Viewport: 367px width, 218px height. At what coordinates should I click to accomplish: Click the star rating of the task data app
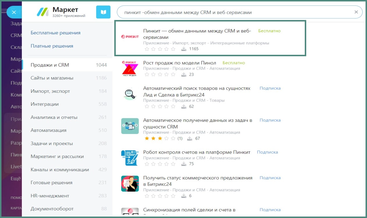(160, 139)
